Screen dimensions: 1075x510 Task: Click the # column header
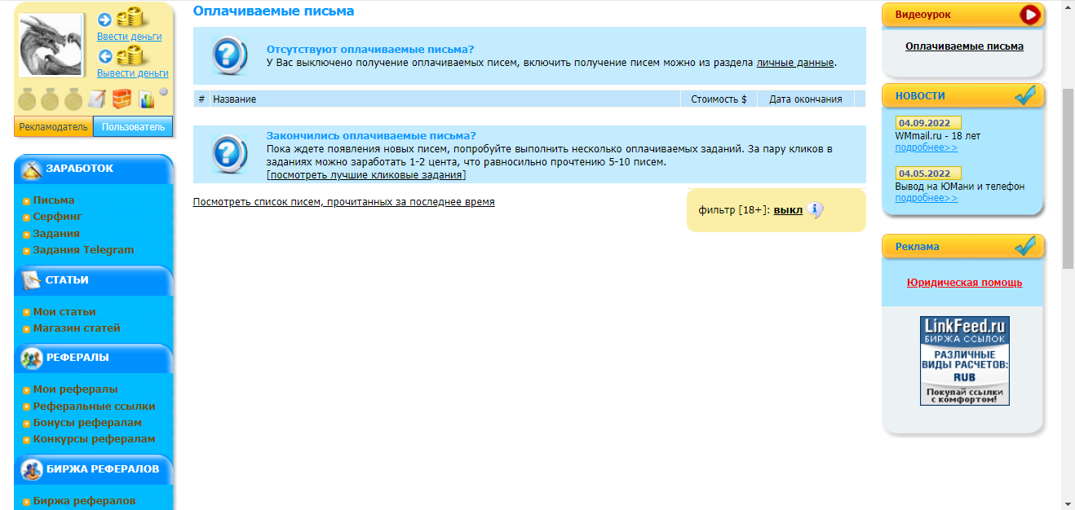201,99
